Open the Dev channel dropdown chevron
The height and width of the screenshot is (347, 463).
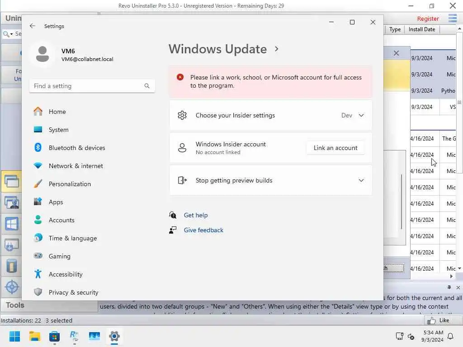(x=361, y=115)
